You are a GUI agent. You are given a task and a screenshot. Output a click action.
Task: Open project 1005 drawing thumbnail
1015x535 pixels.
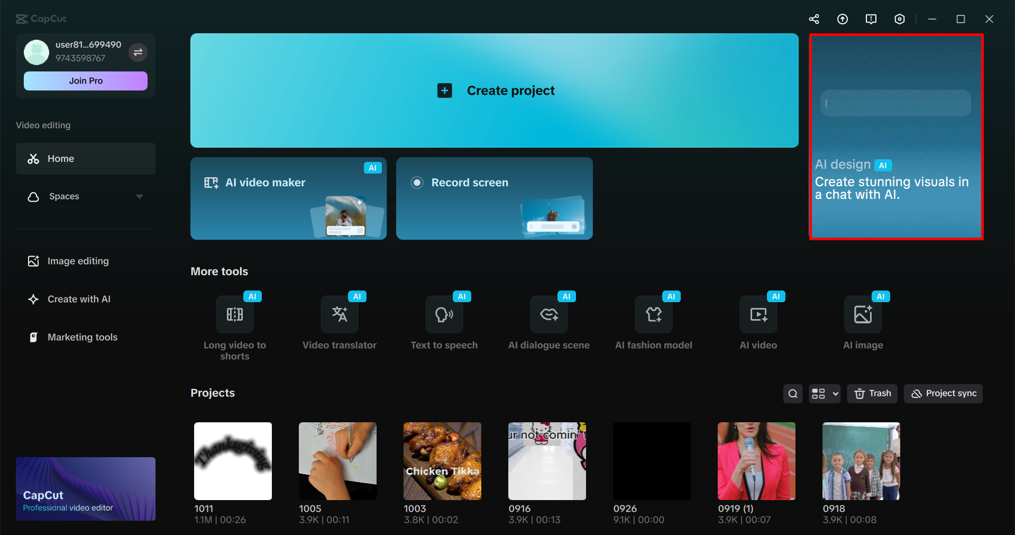[338, 461]
